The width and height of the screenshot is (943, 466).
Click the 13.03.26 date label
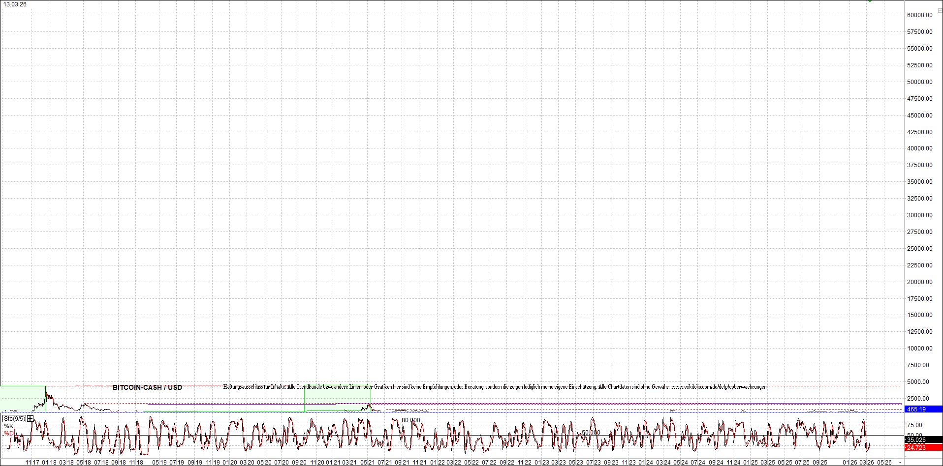pos(15,4)
